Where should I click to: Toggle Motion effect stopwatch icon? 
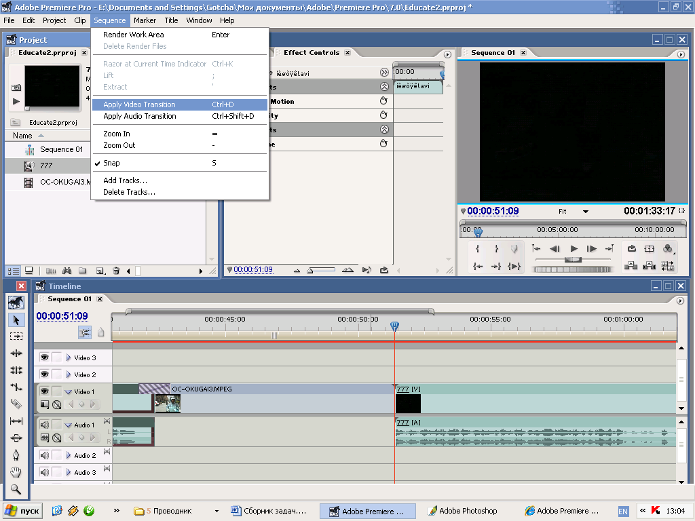[384, 101]
